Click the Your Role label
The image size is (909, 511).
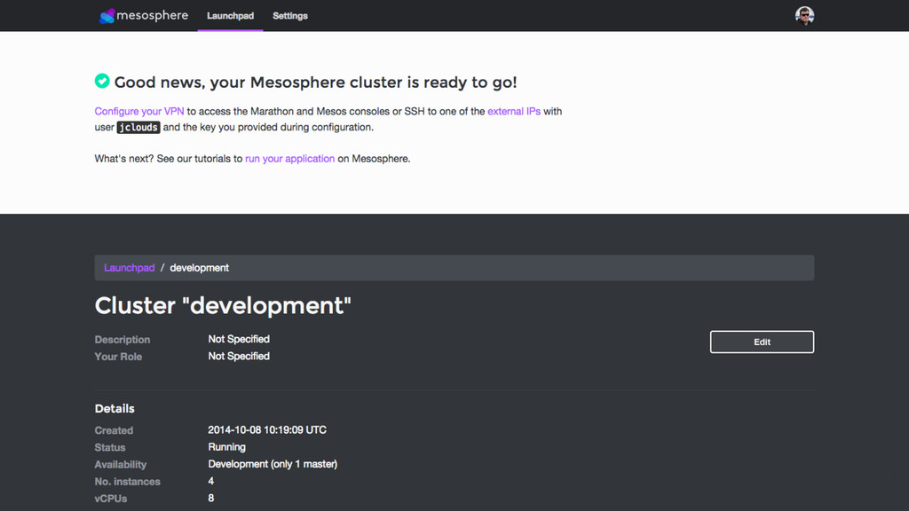click(118, 357)
